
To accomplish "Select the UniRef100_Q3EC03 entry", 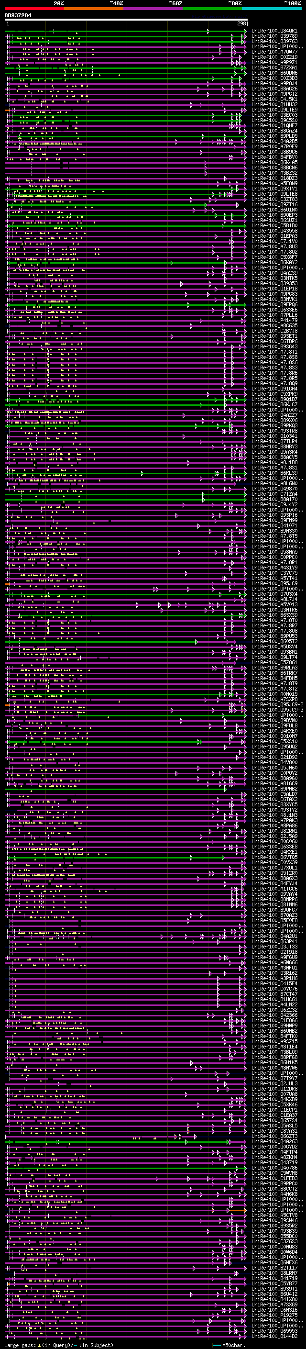I will click(x=274, y=115).
